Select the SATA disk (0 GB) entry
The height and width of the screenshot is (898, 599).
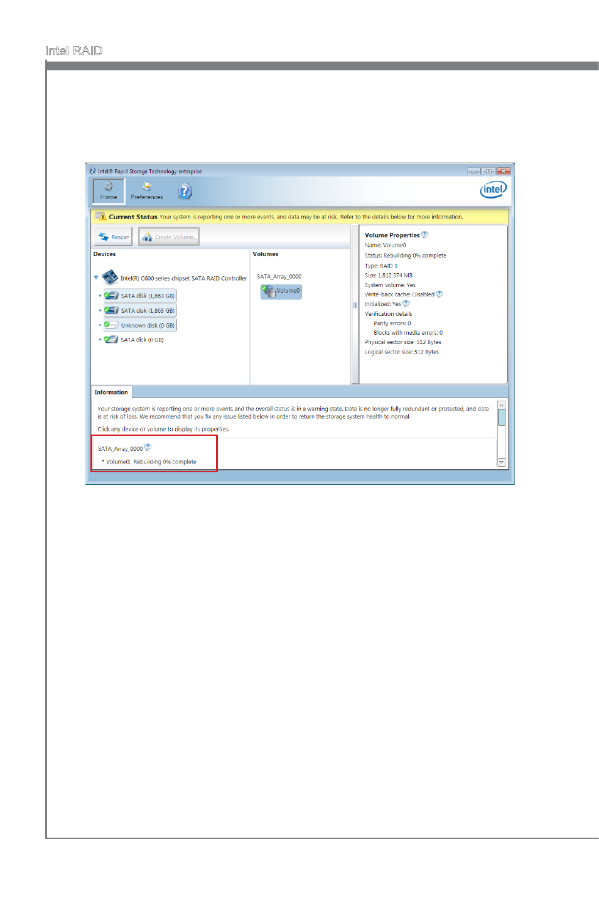pyautogui.click(x=134, y=340)
